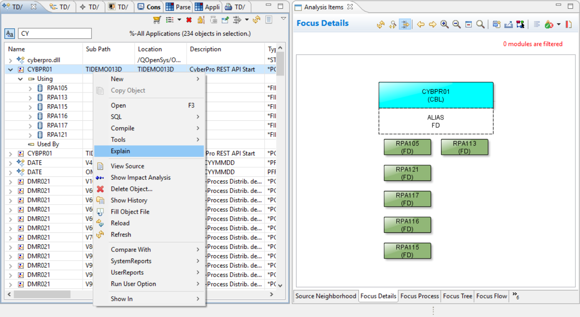The height and width of the screenshot is (317, 580).
Task: Choose Show Impact Analysis in context menu
Action: click(141, 178)
